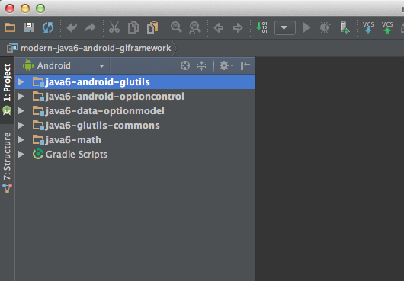Open the Z: Structure side tab
404x281 pixels.
7,163
